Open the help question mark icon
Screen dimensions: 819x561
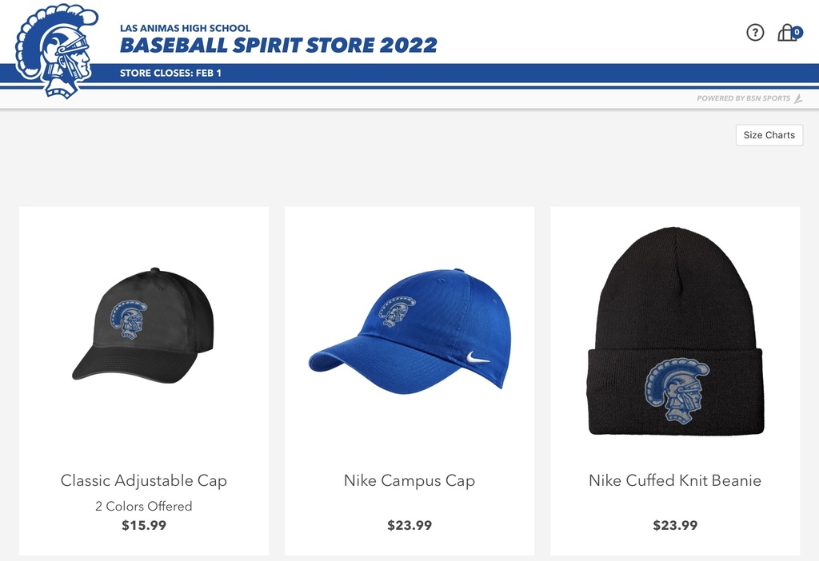755,32
